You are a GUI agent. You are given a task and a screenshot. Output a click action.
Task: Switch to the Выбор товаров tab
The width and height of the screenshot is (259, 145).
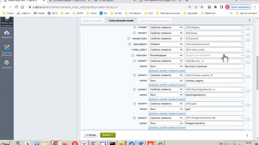pos(155,21)
